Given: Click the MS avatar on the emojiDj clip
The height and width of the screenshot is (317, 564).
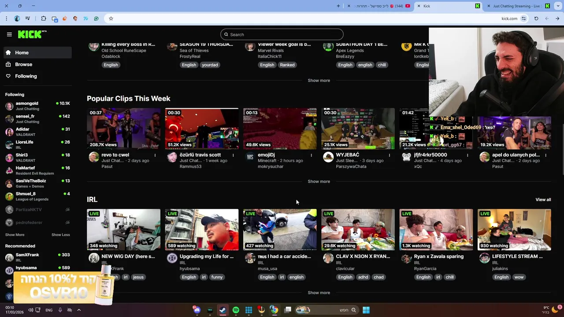Looking at the screenshot, I should [250, 157].
